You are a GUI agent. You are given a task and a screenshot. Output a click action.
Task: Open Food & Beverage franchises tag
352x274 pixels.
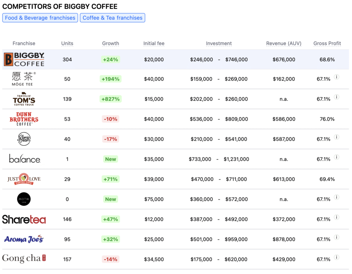coord(40,18)
